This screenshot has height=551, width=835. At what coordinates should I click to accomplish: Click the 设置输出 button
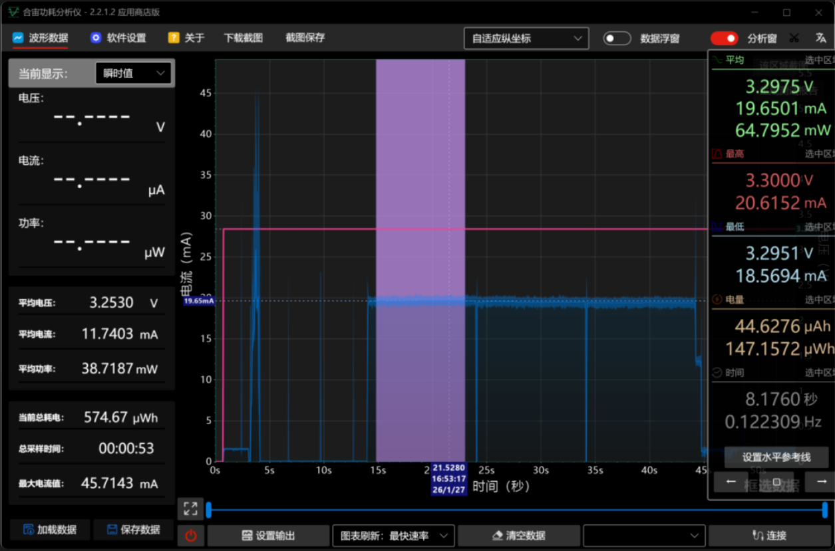(268, 536)
